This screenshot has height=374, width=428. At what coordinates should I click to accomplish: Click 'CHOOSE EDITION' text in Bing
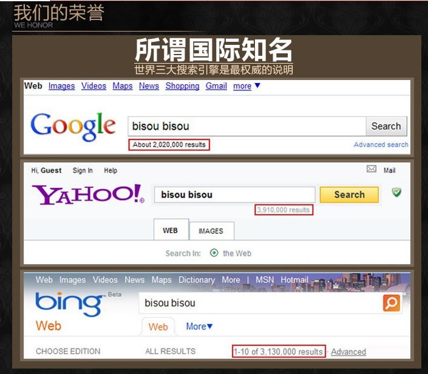coord(68,351)
